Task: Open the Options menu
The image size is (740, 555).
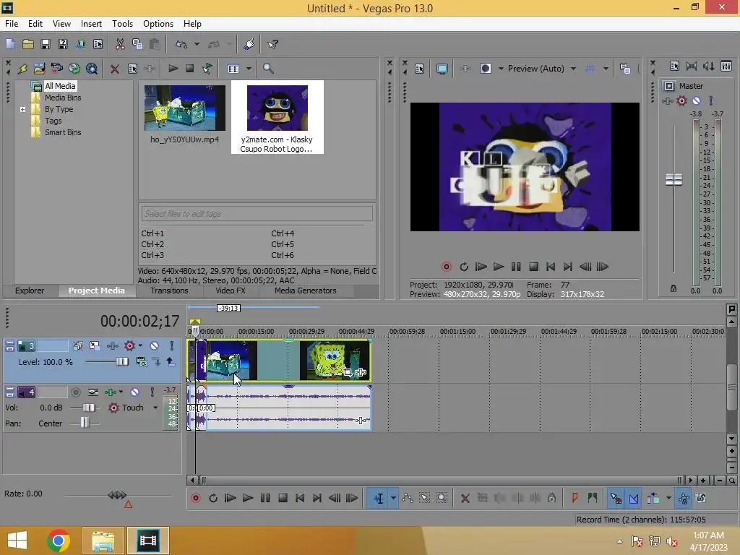Action: (x=158, y=24)
